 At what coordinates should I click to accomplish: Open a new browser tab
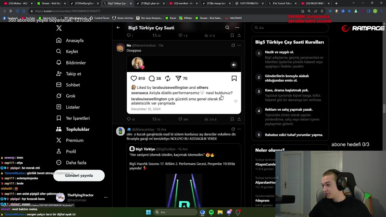(x=336, y=3)
